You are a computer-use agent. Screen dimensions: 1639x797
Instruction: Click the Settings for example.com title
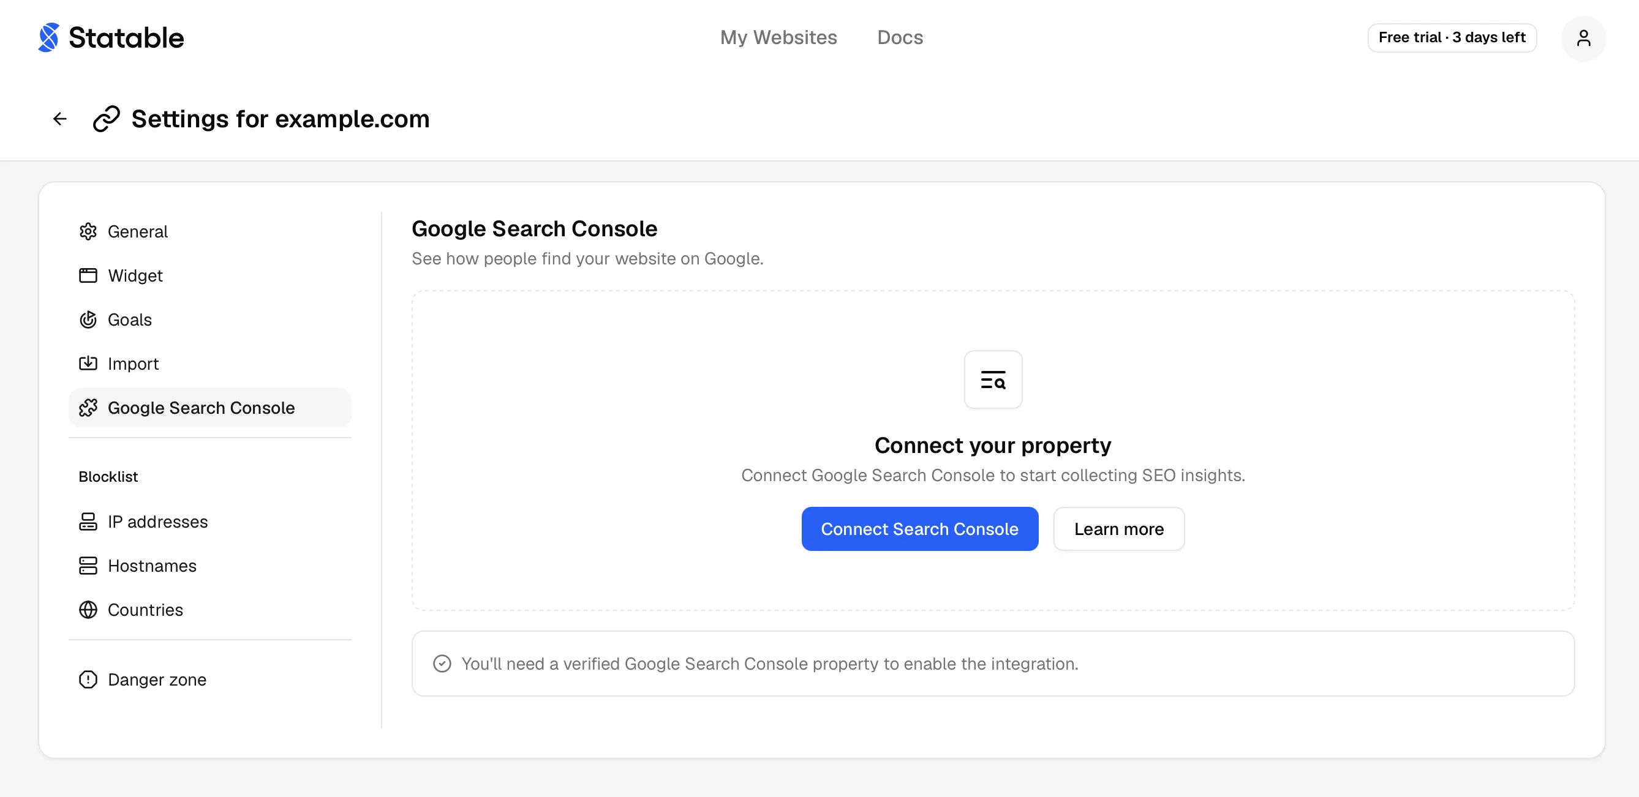(281, 119)
